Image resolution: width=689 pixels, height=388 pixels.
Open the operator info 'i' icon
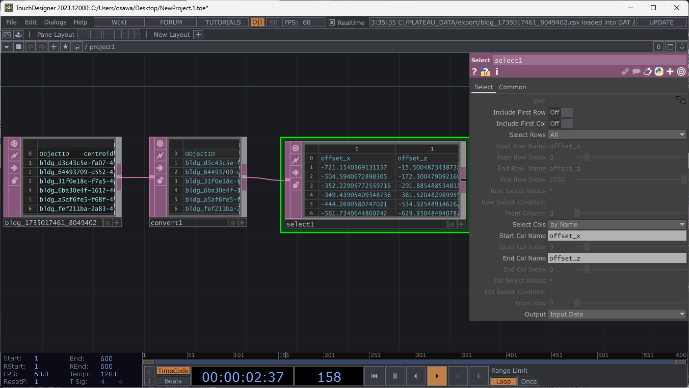click(x=497, y=72)
